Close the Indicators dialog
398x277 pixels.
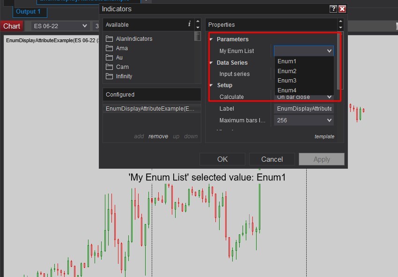pos(342,9)
